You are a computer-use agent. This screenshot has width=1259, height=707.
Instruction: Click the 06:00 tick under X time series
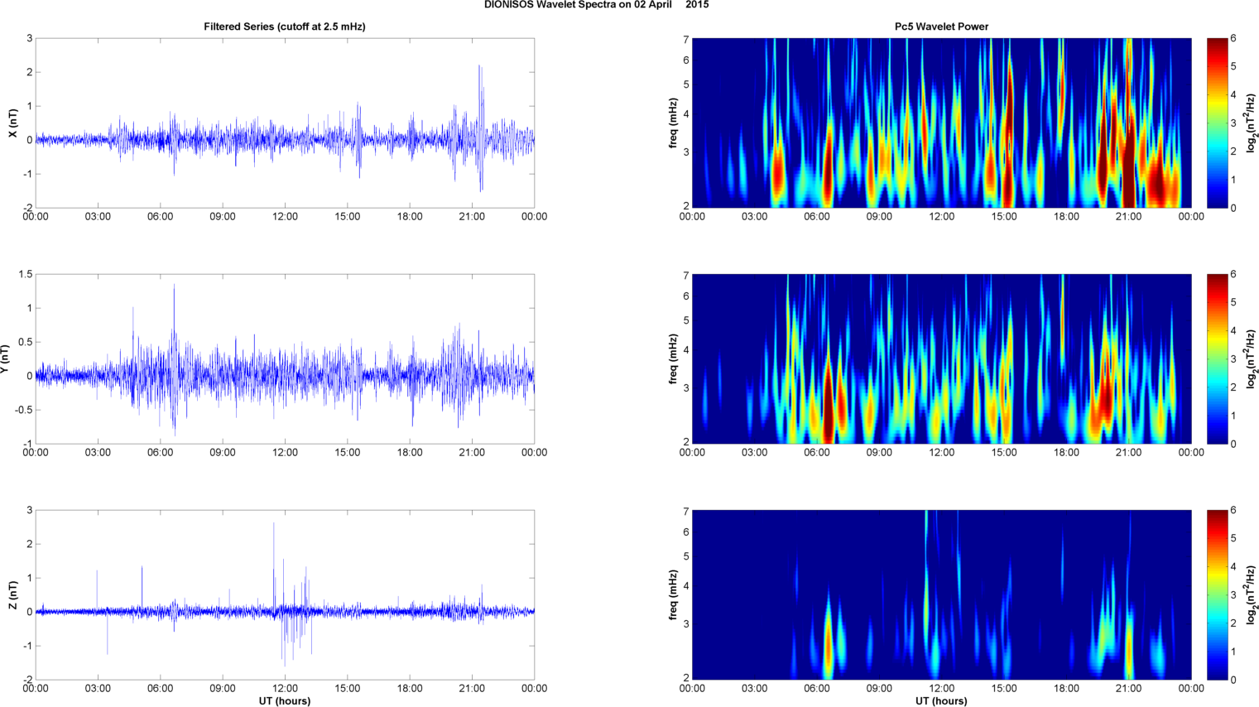(x=161, y=216)
